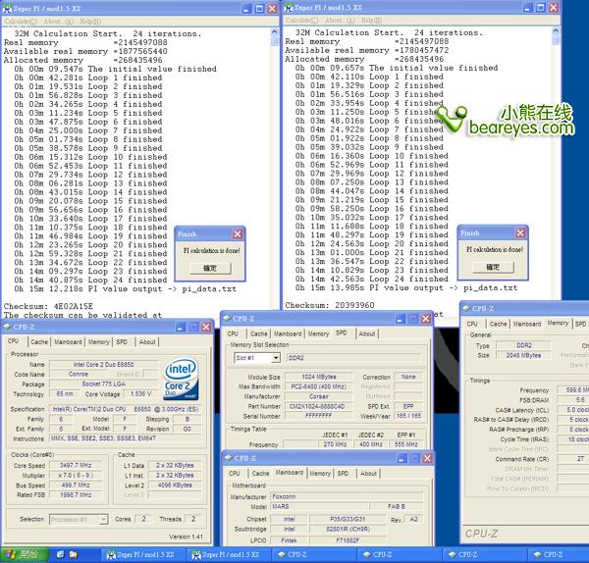Viewport: 589px width, 563px height.
Task: Select Memory tab in Mainboard CPU-Z window
Action: pos(320,474)
